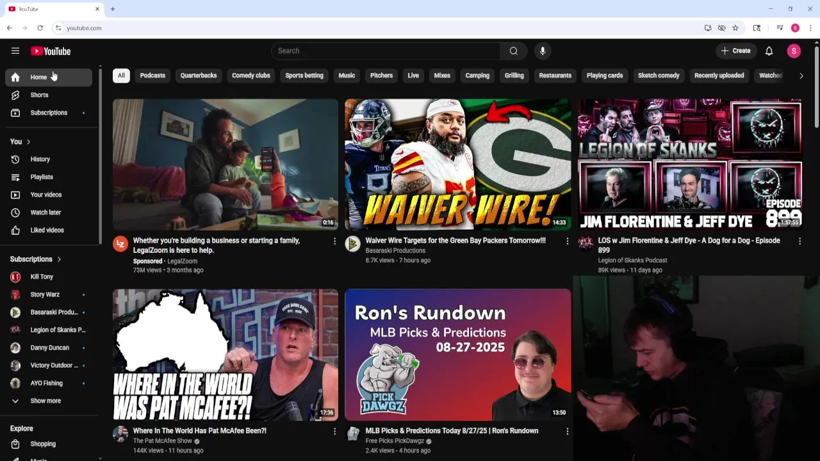The width and height of the screenshot is (820, 461).
Task: Play Waiver Wire video thumbnail
Action: click(457, 164)
